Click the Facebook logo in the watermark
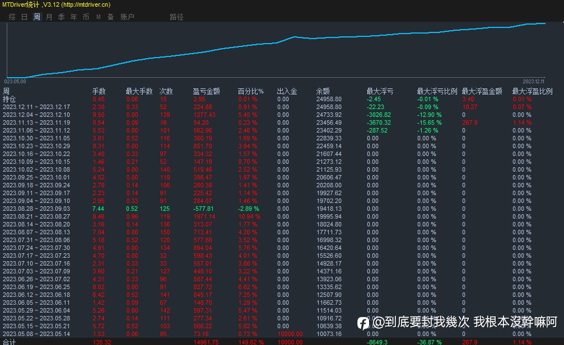Screen dimensions: 564x345 pyautogui.click(x=363, y=323)
